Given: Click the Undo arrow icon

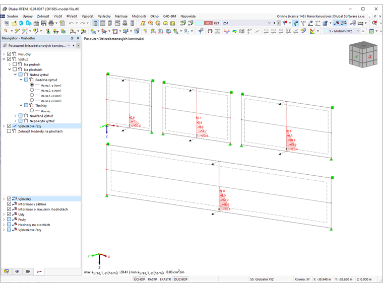Looking at the screenshot, I should point(71,23).
